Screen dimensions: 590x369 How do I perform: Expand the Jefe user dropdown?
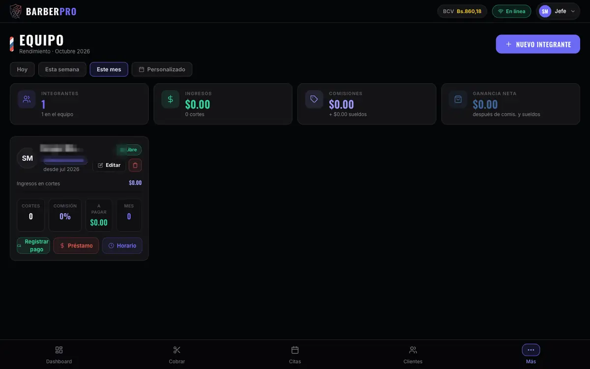(x=558, y=11)
